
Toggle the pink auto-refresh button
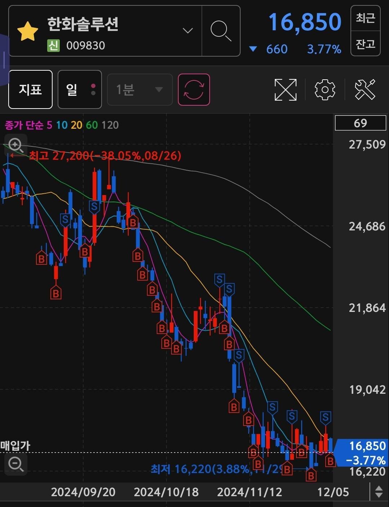click(194, 89)
